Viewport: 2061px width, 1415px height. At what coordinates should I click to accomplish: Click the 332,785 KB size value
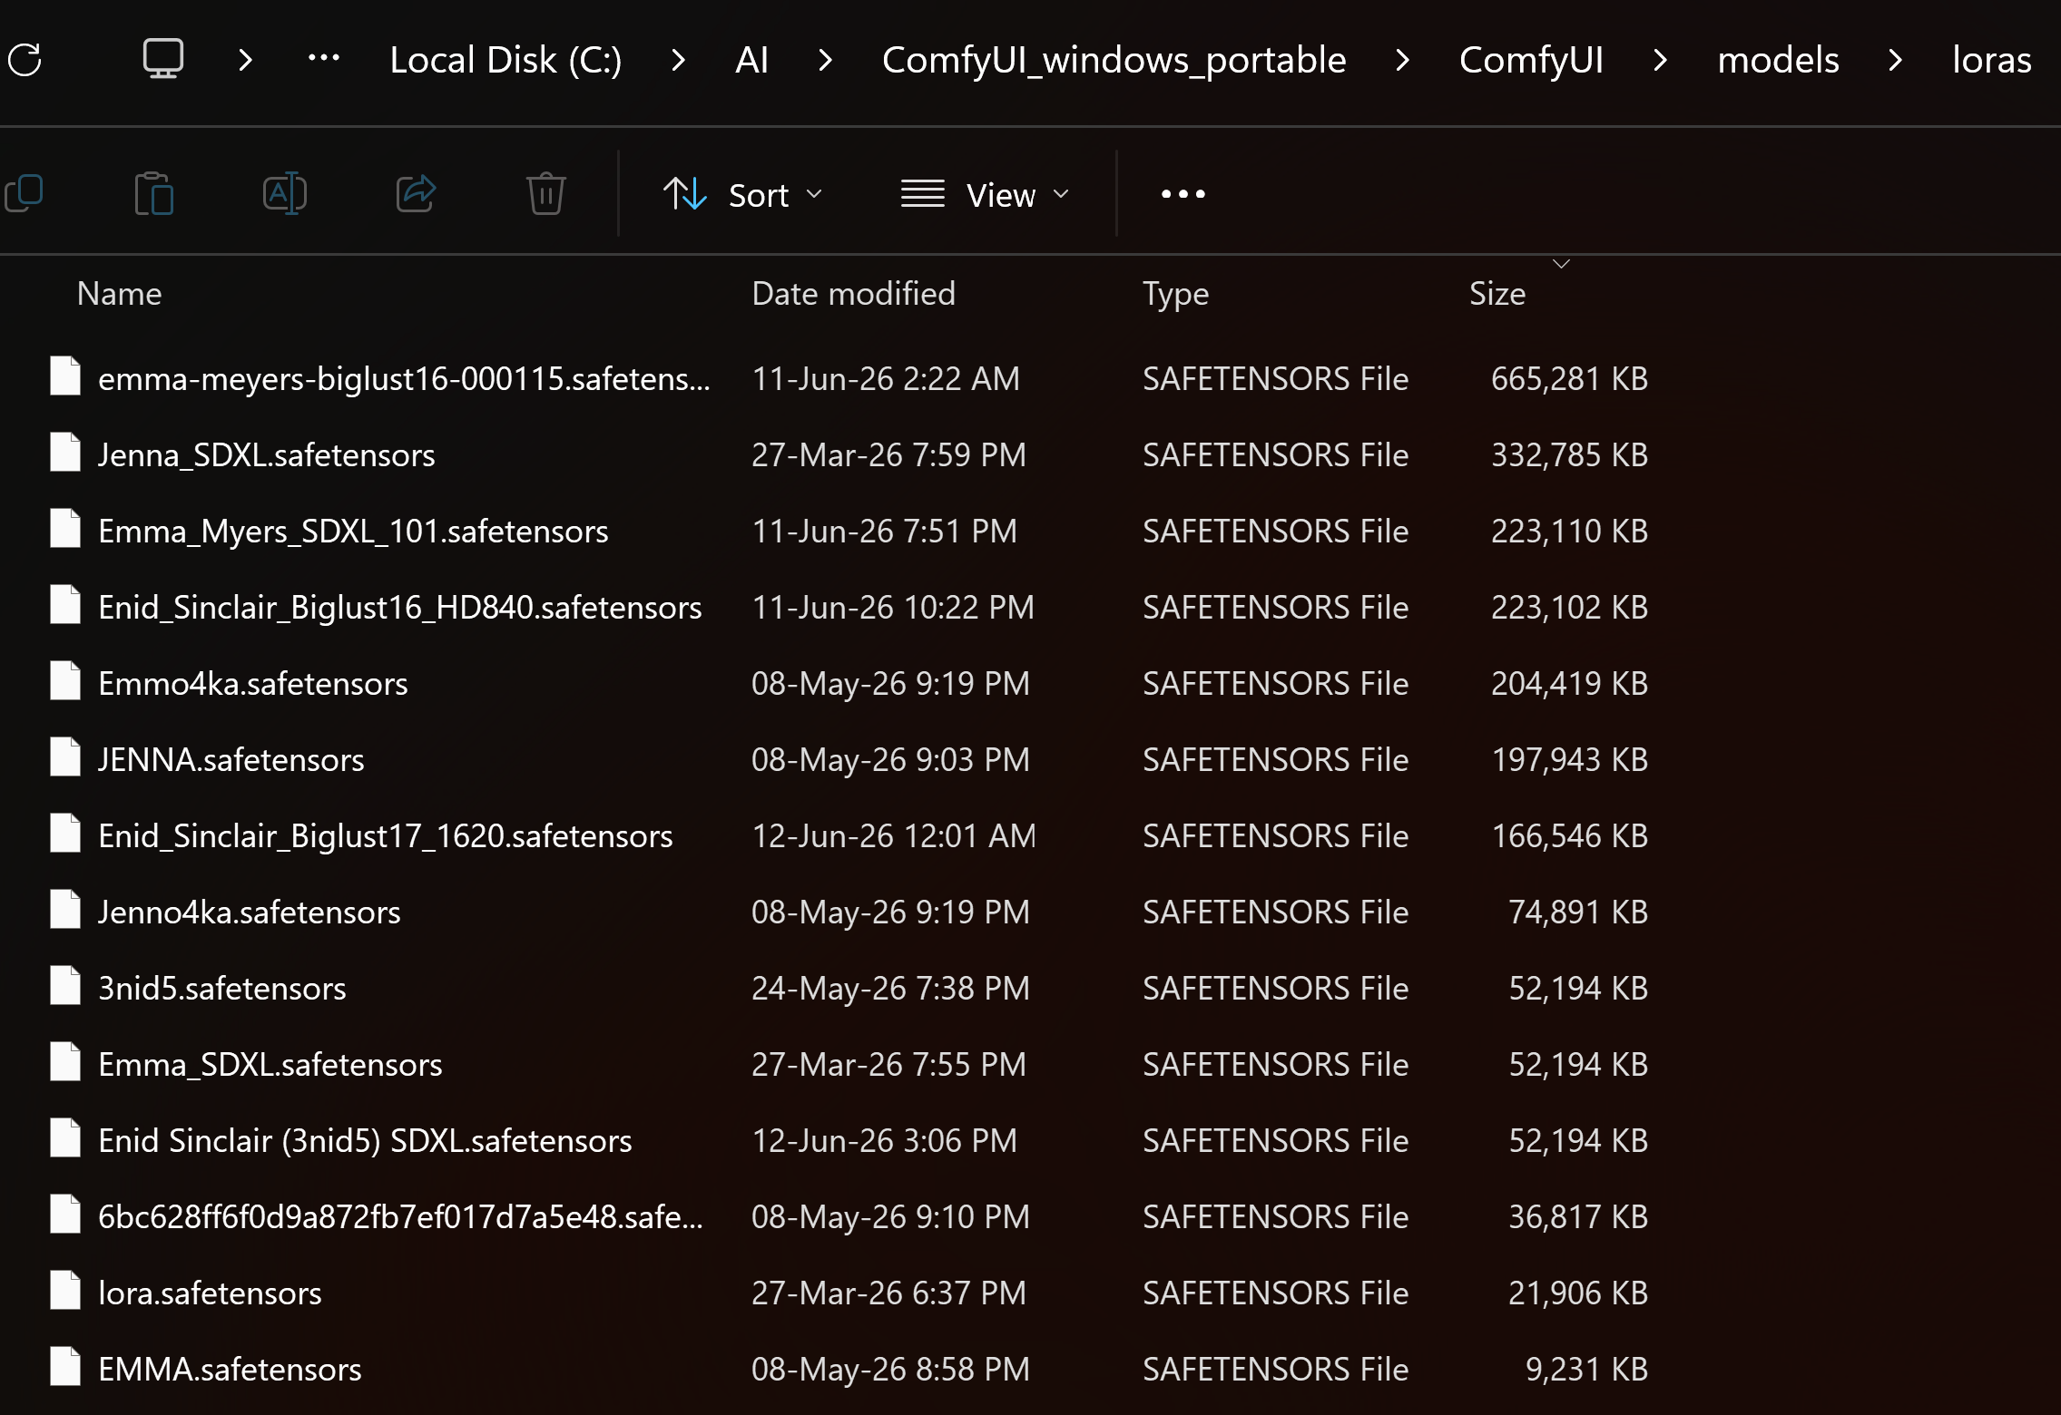(1569, 454)
